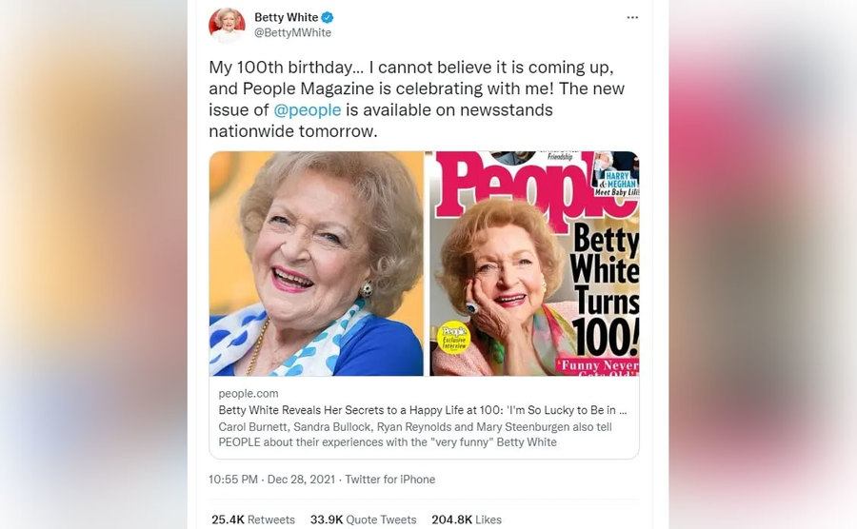
Task: Open the left smiling portrait photo
Action: coord(316,264)
